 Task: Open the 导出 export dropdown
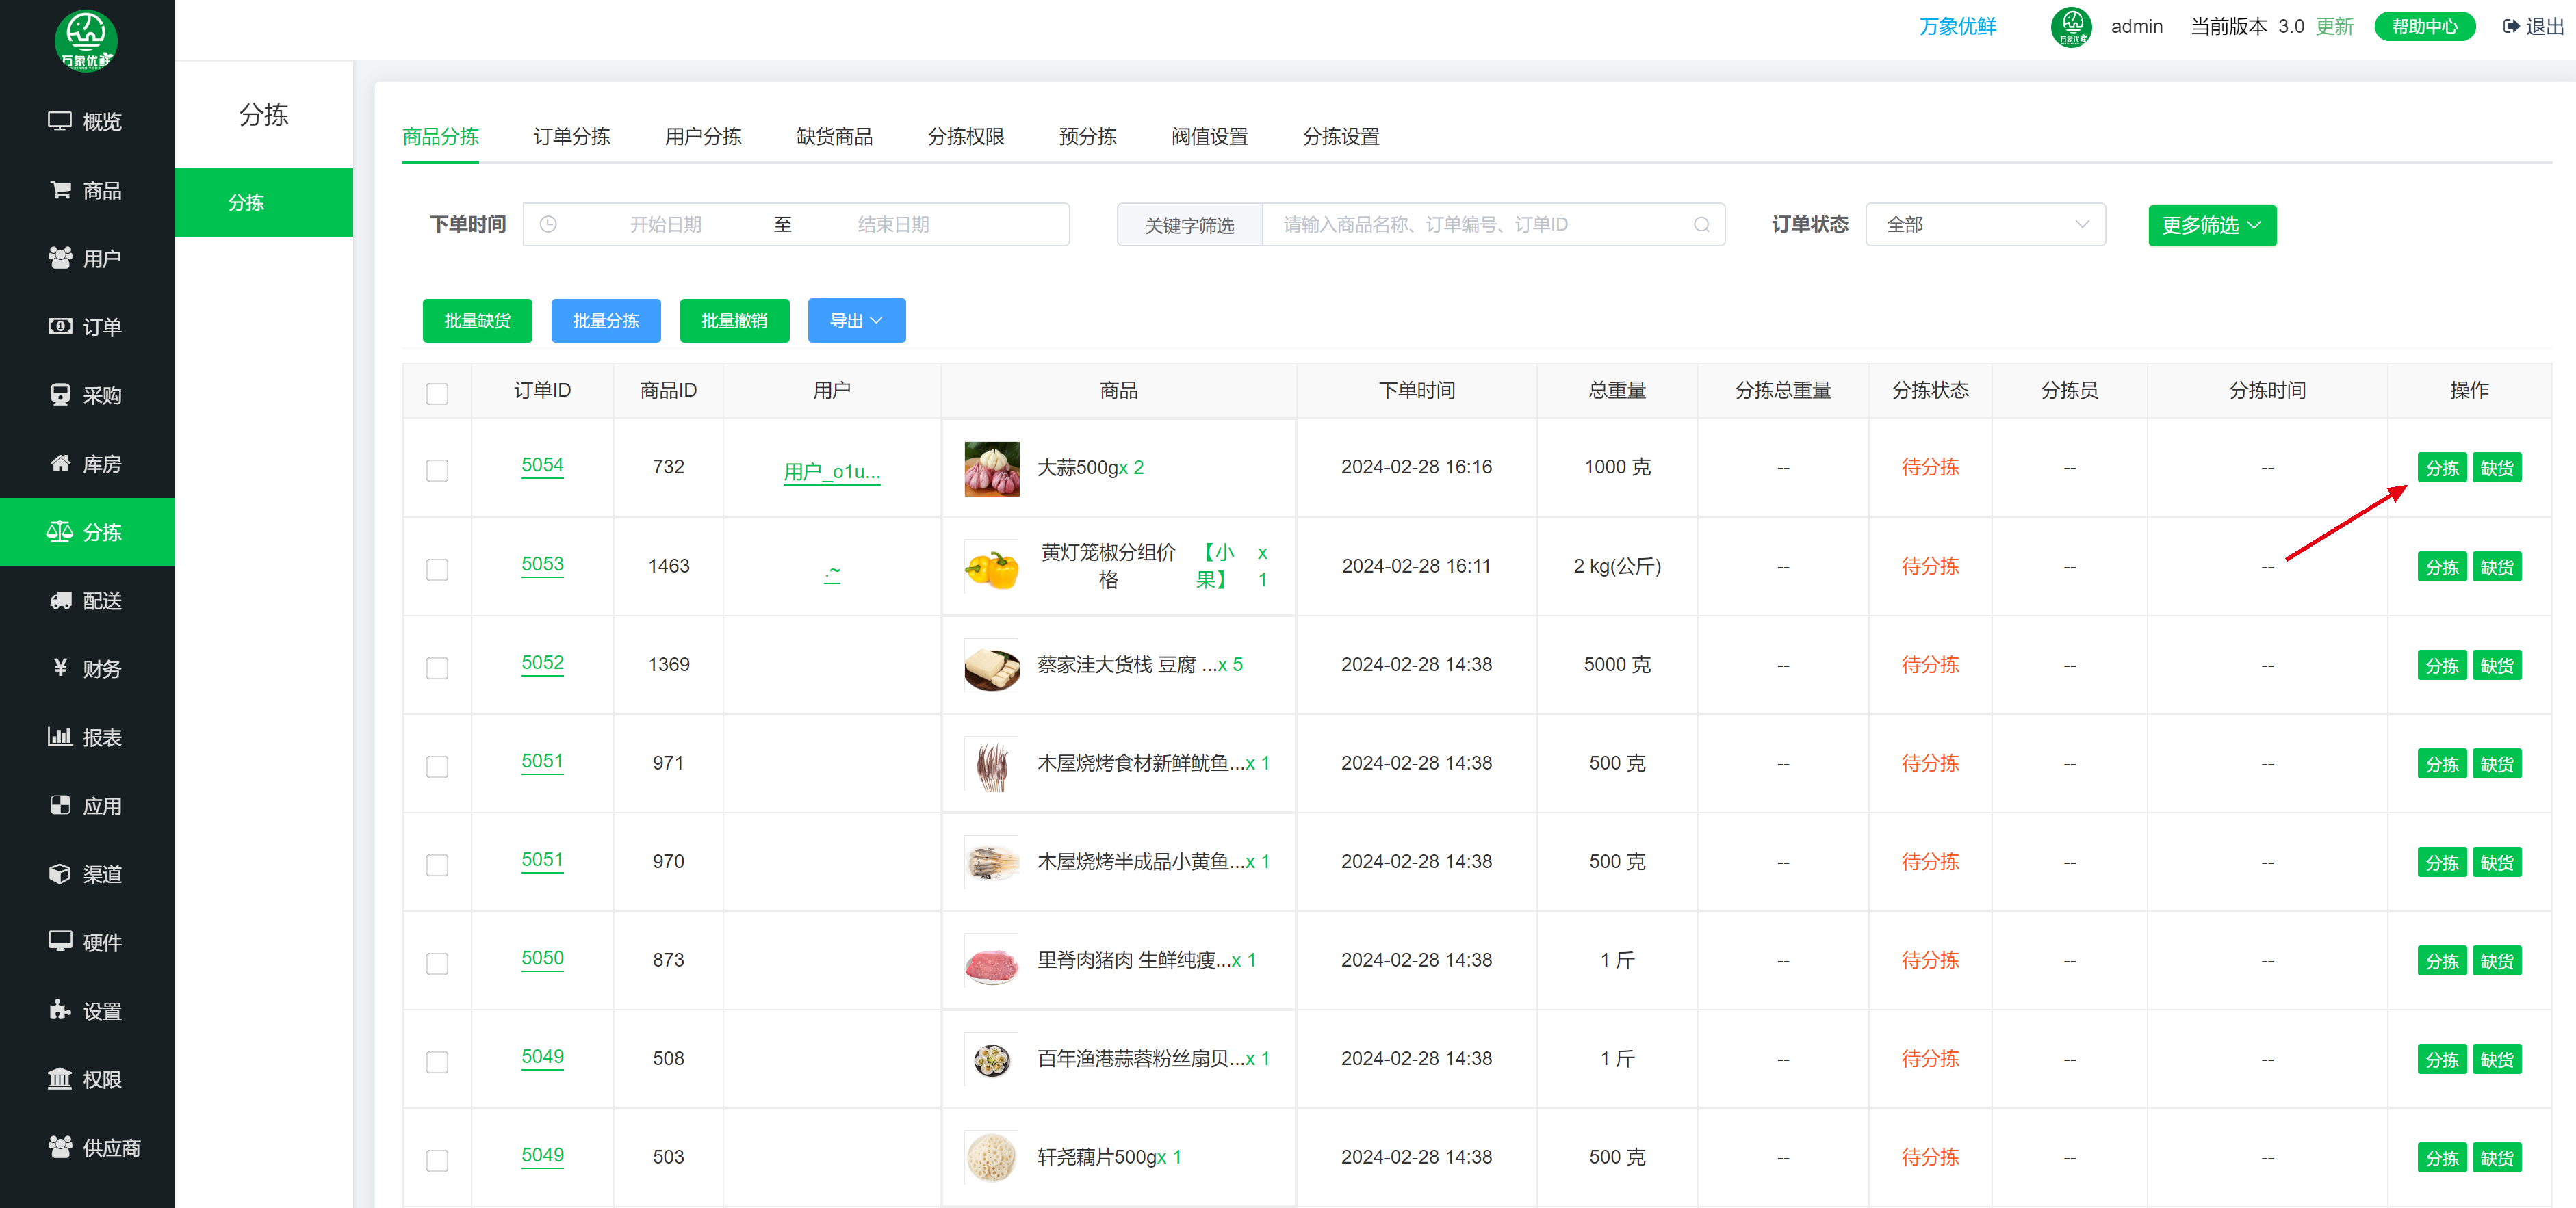(856, 321)
